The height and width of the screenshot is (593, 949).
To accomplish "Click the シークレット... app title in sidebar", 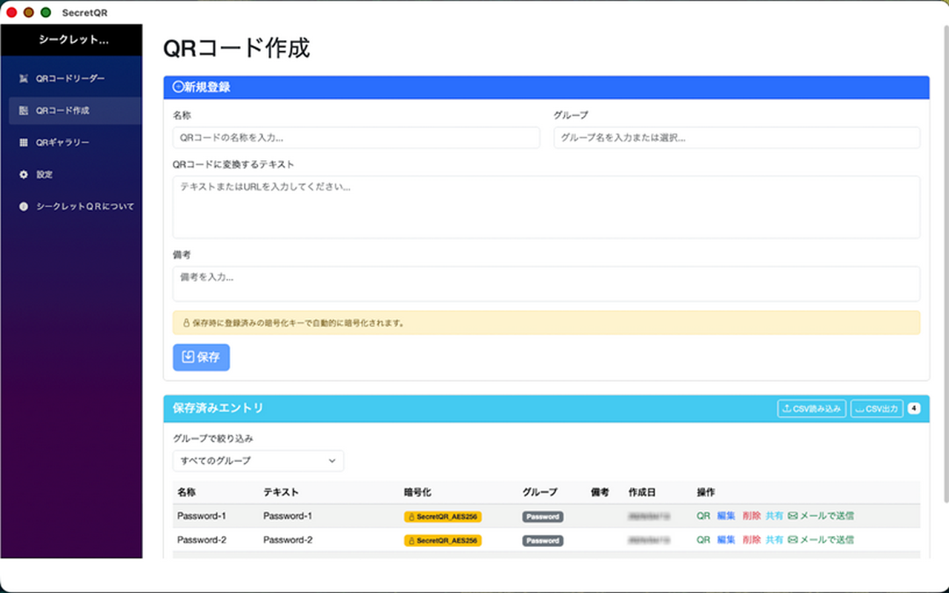I will [x=73, y=40].
